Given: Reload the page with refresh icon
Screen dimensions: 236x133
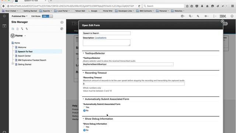Looking at the screenshot, I should [x=139, y=6].
